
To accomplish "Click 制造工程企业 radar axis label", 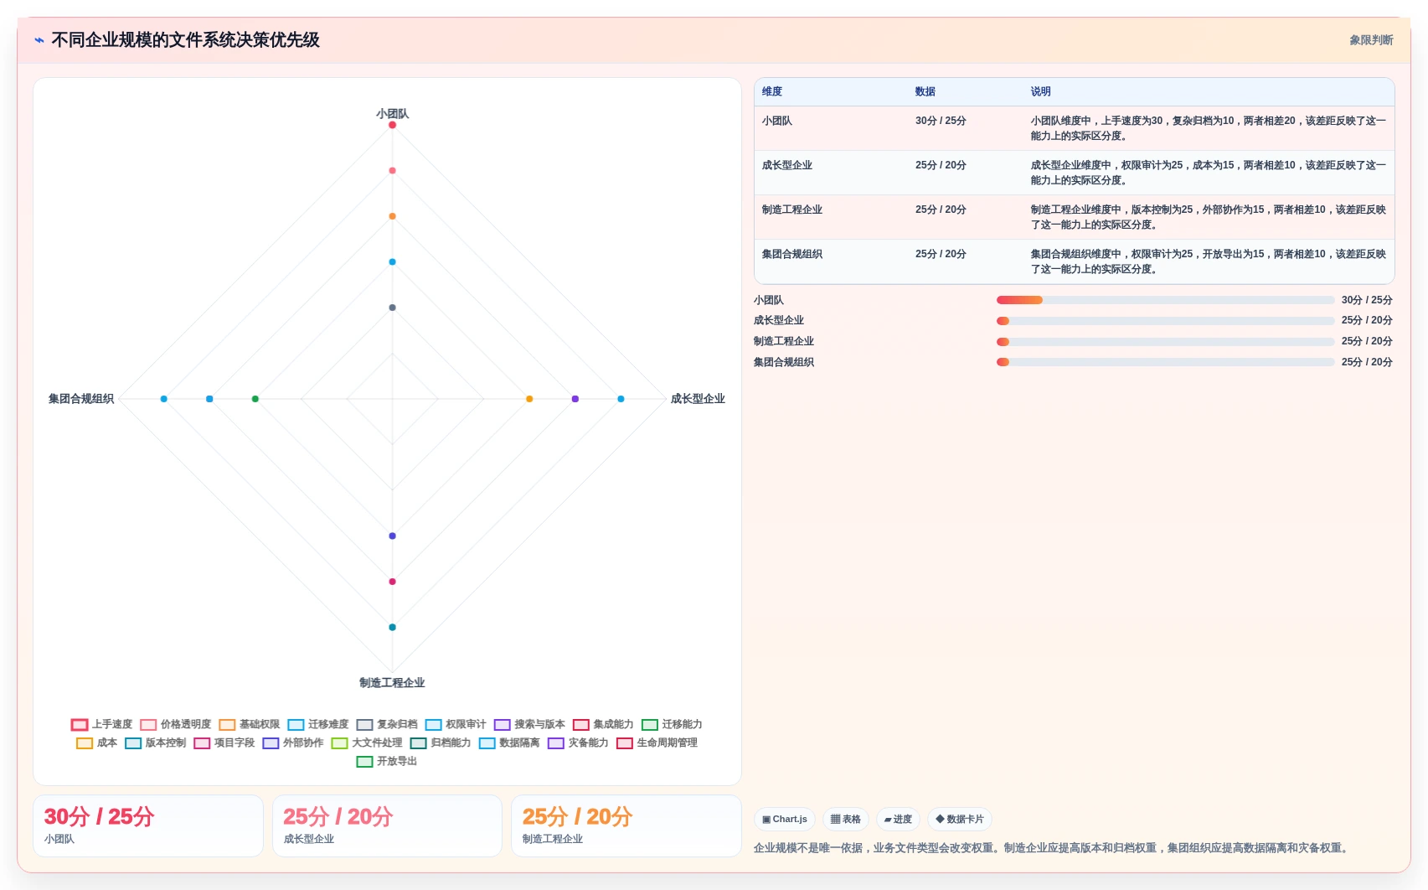I will pyautogui.click(x=392, y=683).
